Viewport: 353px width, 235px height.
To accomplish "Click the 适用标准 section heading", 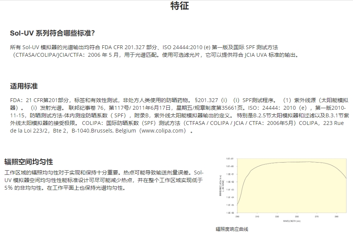I will pos(24,86).
